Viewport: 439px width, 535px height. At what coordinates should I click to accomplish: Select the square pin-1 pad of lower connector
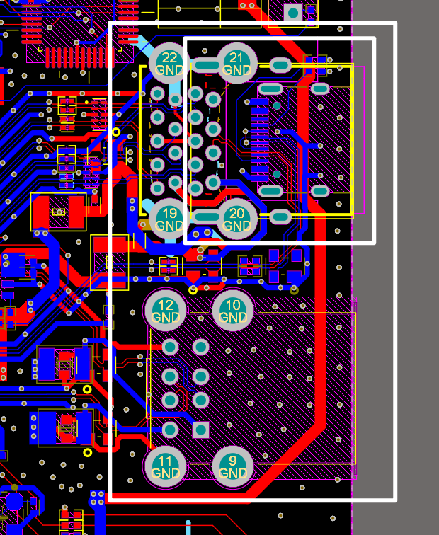pos(201,430)
